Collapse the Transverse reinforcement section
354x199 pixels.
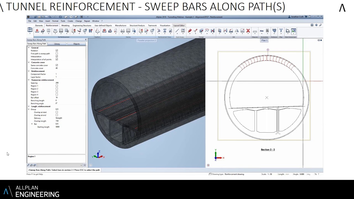pos(28,80)
